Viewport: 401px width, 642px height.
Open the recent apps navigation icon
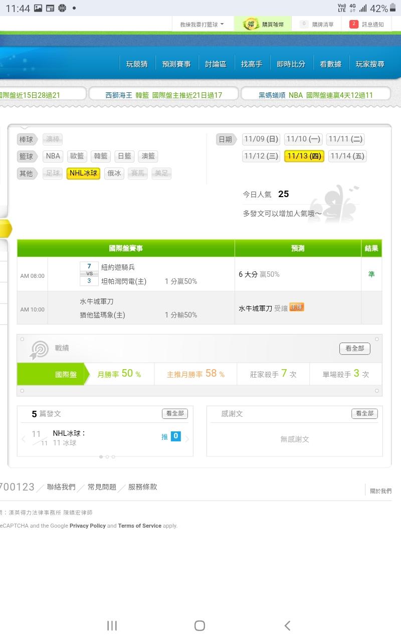(112, 625)
